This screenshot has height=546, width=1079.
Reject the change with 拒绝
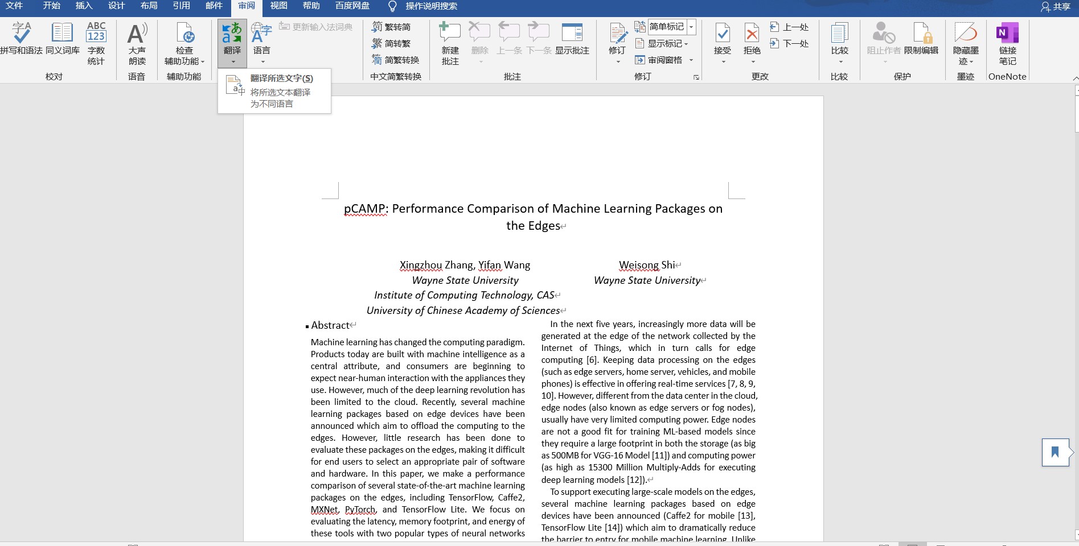pos(752,38)
